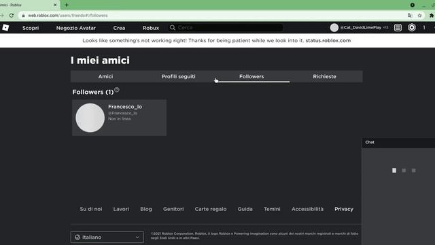Open the Carte regalo footer link
This screenshot has width=435, height=245.
coord(211,209)
